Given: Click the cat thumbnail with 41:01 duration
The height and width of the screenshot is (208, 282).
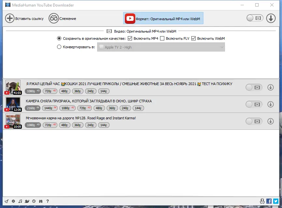Looking at the screenshot, I should pyautogui.click(x=13, y=87).
